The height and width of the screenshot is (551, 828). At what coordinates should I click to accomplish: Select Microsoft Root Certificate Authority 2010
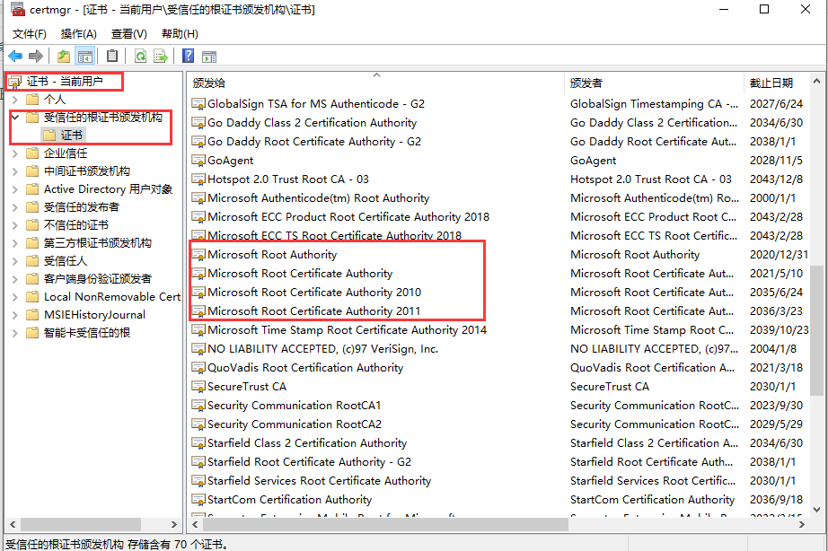pos(314,293)
